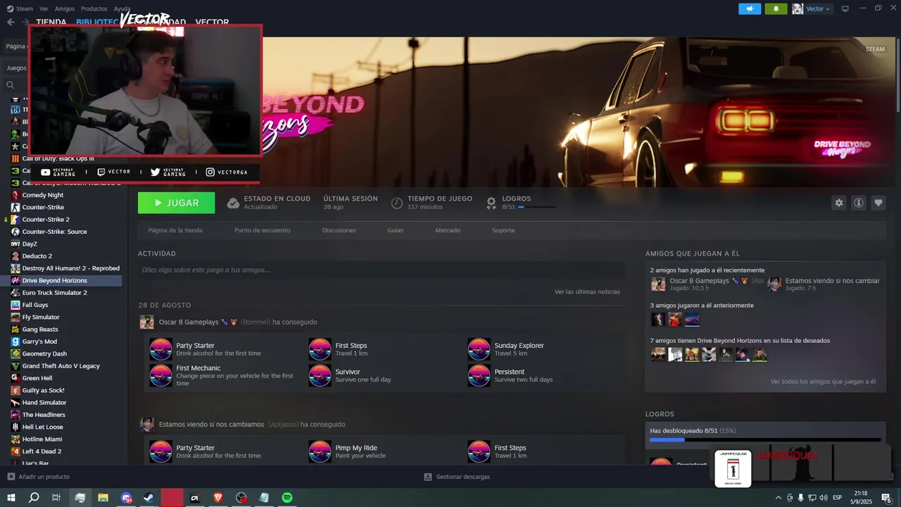901x507 pixels.
Task: Click Ver todos los amigos que juegan
Action: [823, 382]
